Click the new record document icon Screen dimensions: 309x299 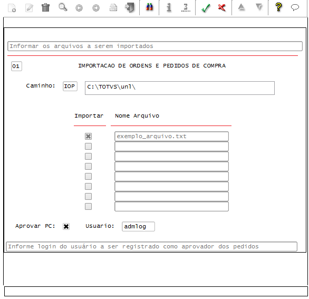pos(12,8)
